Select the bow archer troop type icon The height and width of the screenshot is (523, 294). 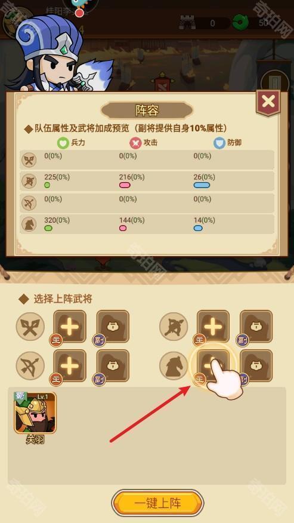coord(30,366)
